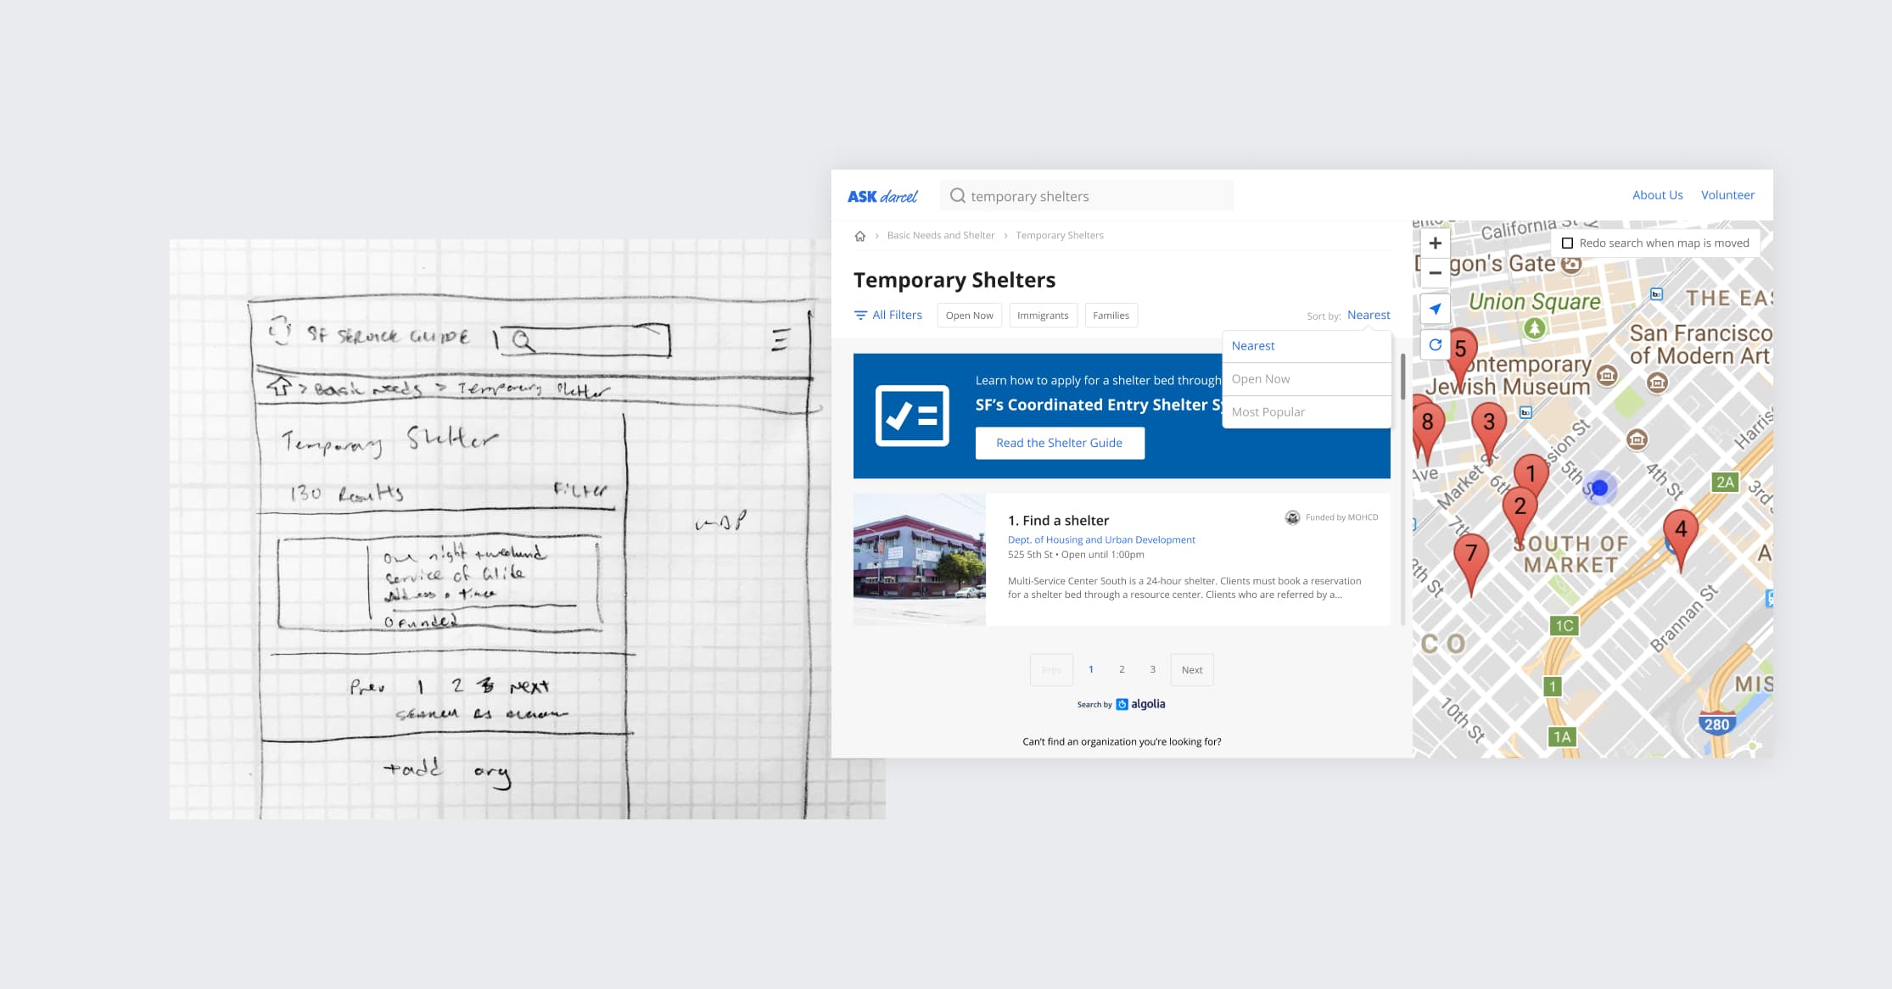Open the Find a shelter result
This screenshot has width=1892, height=989.
(1058, 521)
